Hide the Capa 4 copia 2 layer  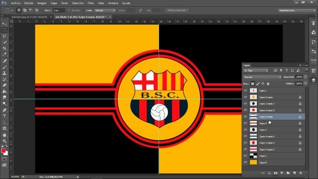(x=245, y=136)
